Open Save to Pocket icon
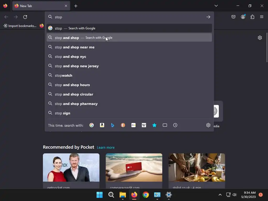Screen dimensions: 268x201 [233, 17]
